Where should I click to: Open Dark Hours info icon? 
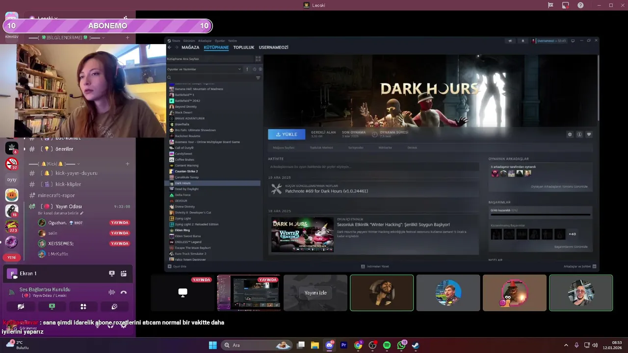click(579, 134)
